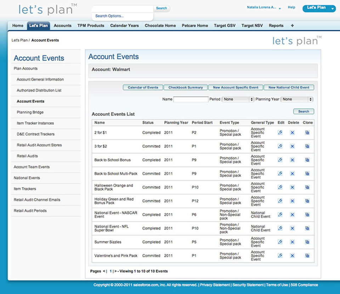Open D&E Contract Trackers
The height and width of the screenshot is (294, 340).
(x=35, y=134)
